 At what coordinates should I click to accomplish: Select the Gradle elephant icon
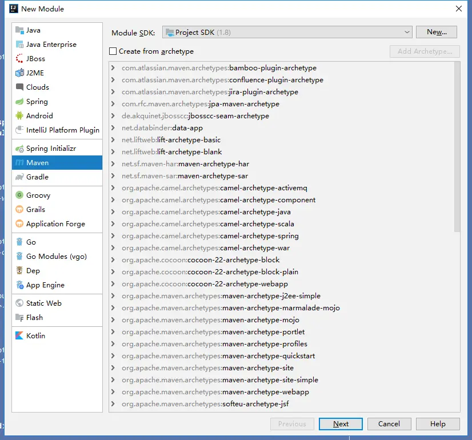click(19, 177)
